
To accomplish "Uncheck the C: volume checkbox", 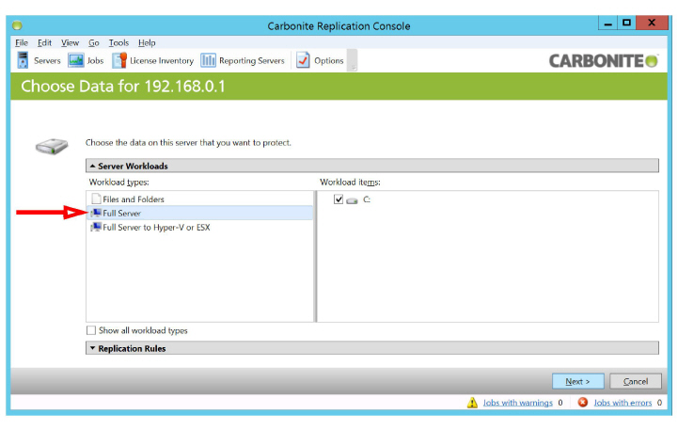I will (x=339, y=199).
